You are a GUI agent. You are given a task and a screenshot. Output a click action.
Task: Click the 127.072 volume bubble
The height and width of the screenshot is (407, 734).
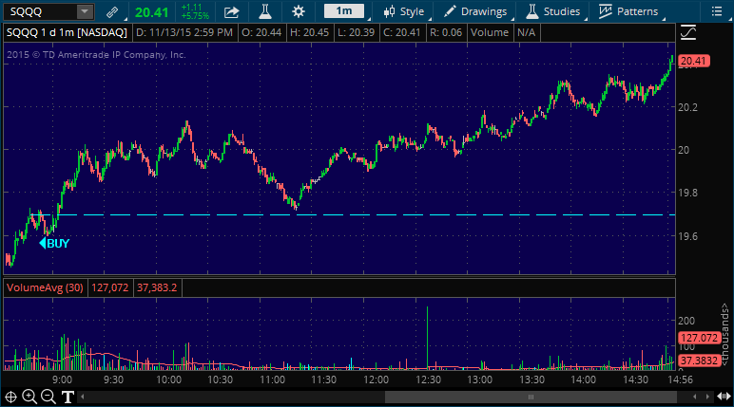699,338
